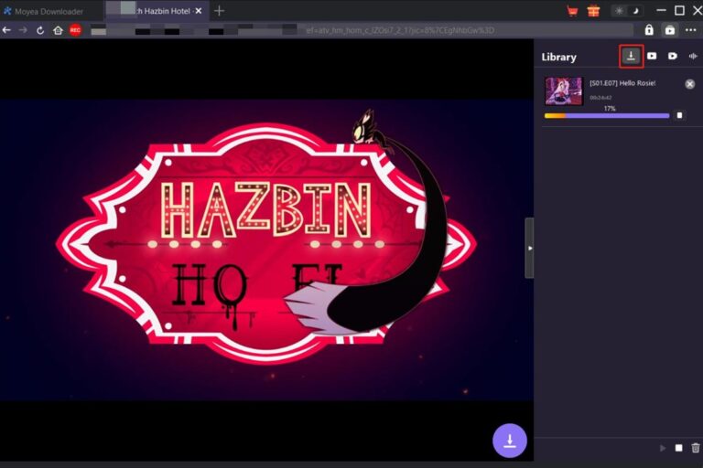This screenshot has height=468, width=703.
Task: Open a new tab with plus button
Action: (219, 11)
